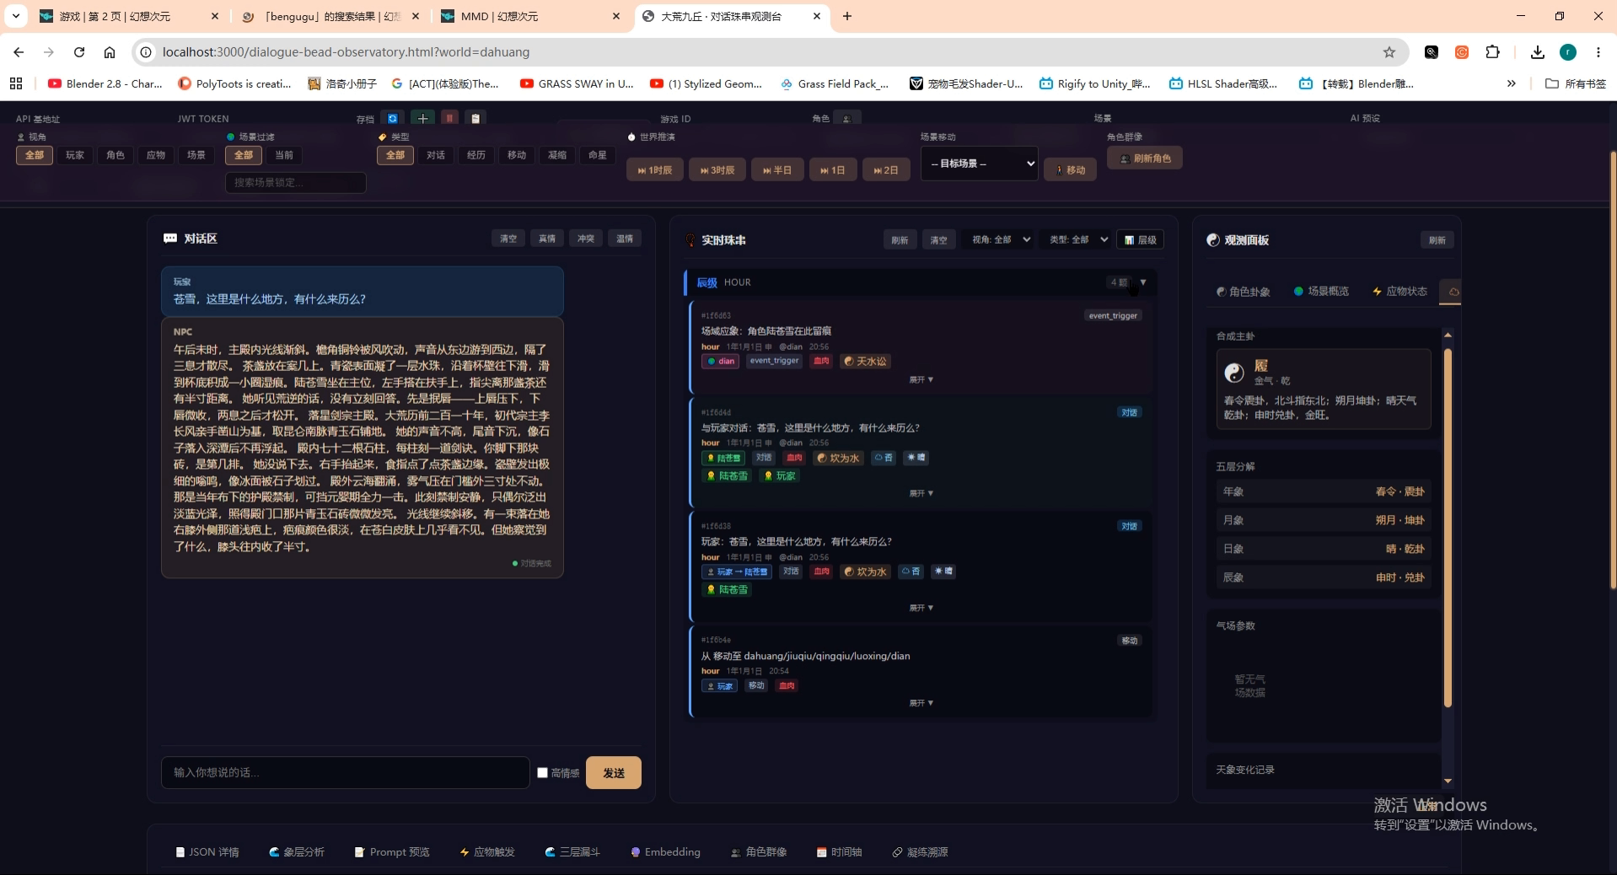The width and height of the screenshot is (1617, 875).
Task: Toggle the 层级 button in 实时珠串
Action: click(1141, 240)
